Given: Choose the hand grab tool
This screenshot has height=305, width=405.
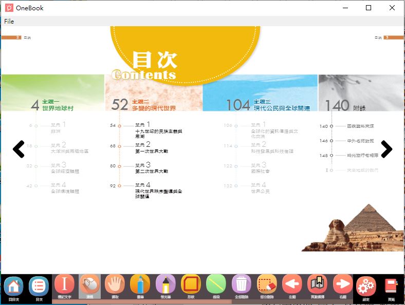Looking at the screenshot, I should 115,285.
